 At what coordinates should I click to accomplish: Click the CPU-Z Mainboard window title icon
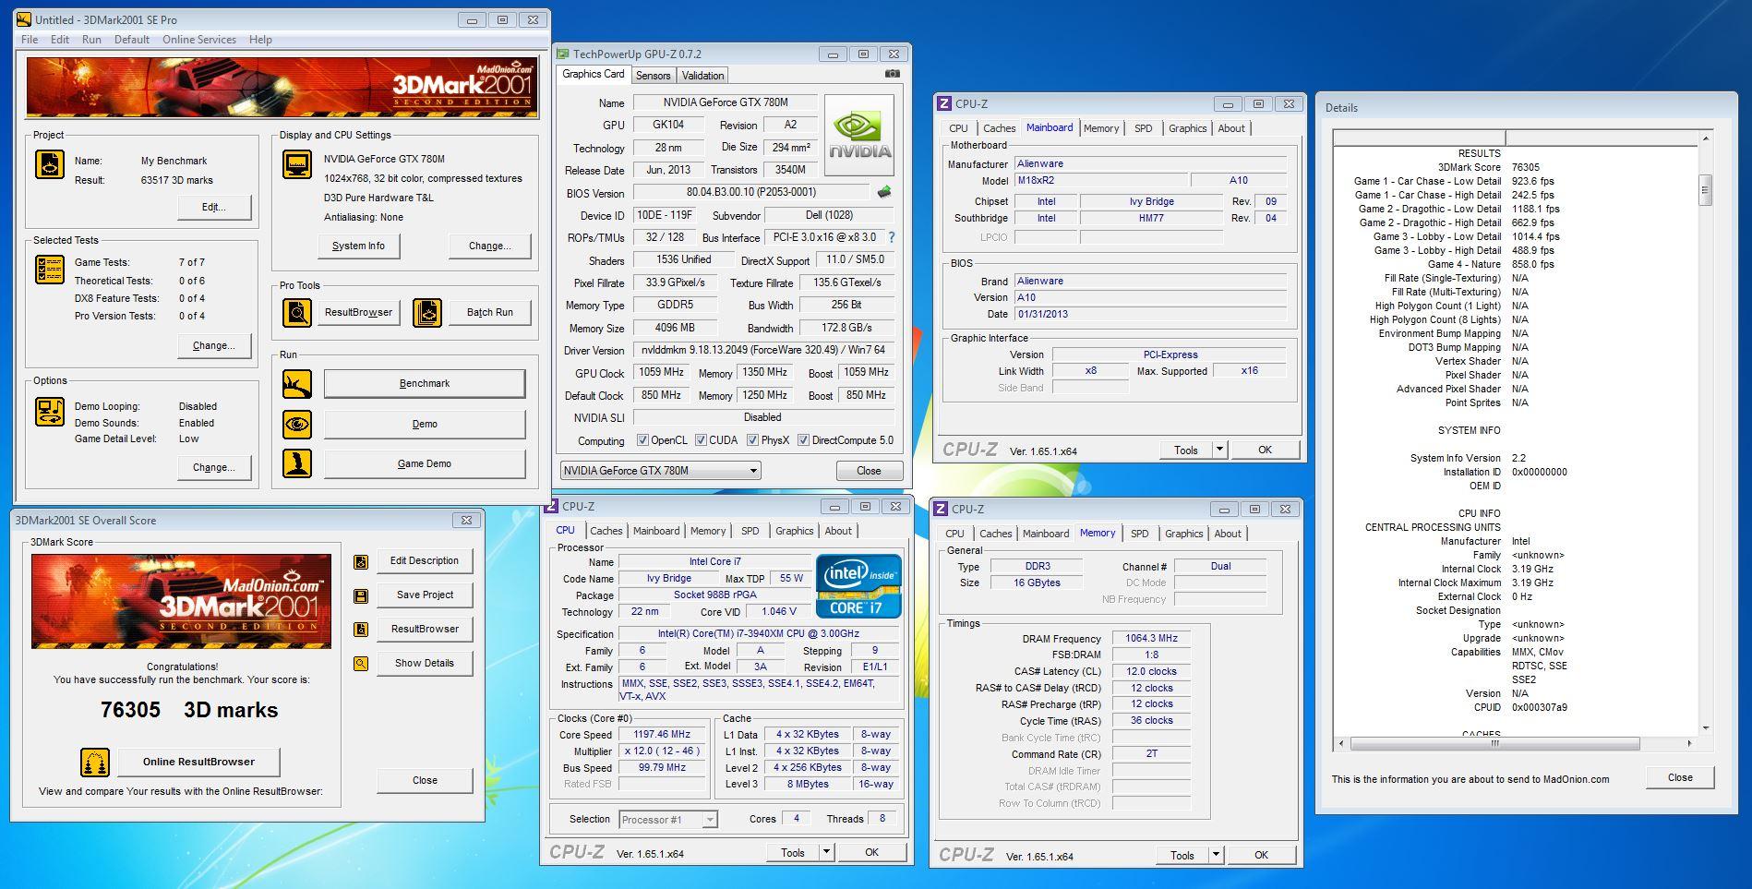click(x=943, y=104)
